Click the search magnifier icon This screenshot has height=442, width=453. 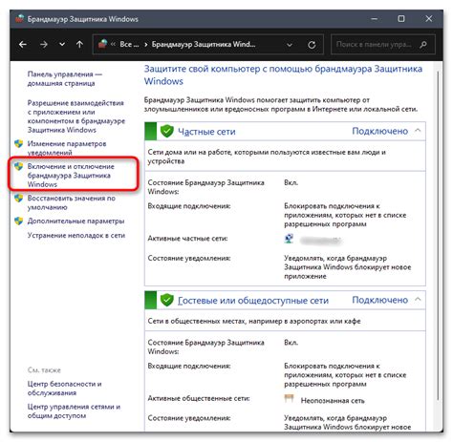click(x=423, y=45)
